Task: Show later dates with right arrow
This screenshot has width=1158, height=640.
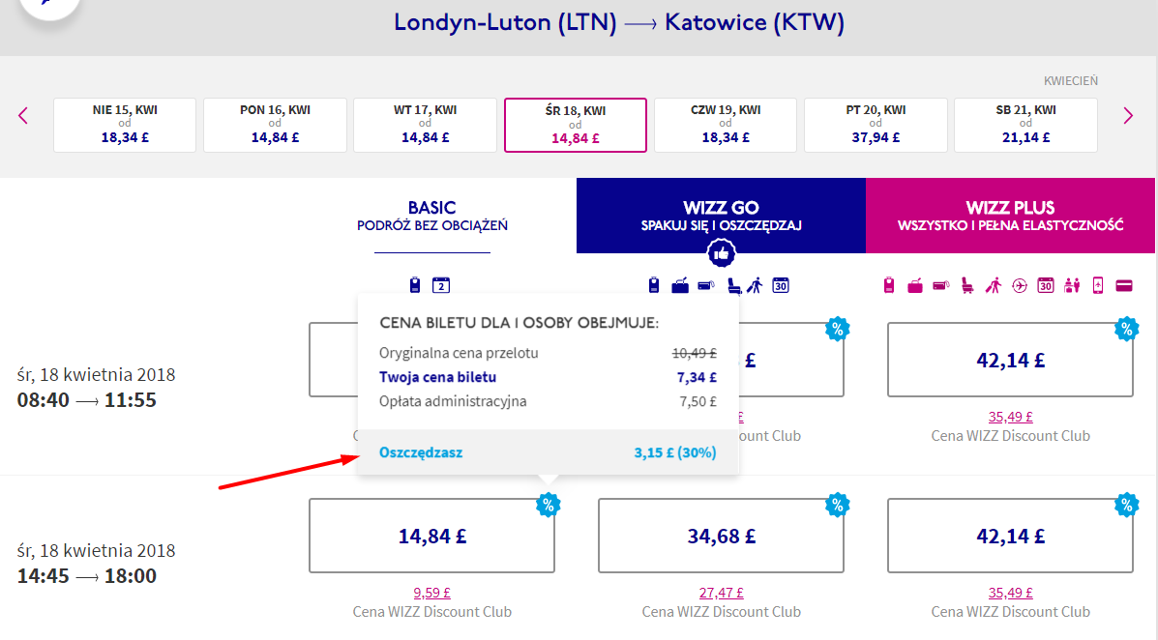Action: point(1128,116)
